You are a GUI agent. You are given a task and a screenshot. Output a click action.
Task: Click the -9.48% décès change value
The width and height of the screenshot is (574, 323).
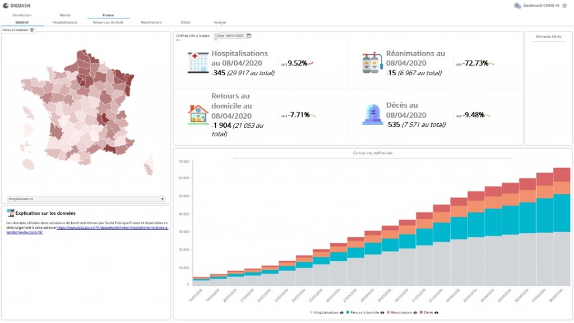coord(473,115)
